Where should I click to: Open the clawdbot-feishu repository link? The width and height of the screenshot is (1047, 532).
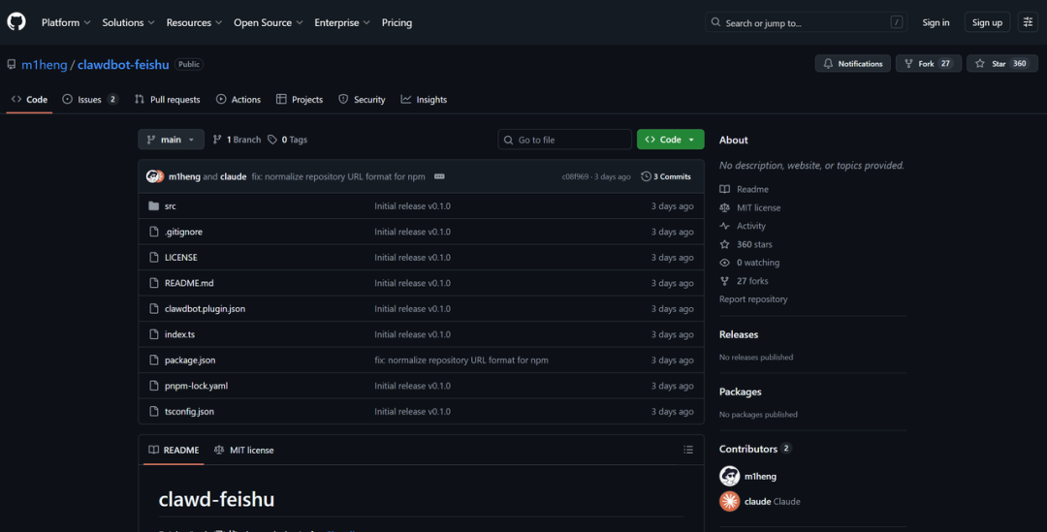123,65
